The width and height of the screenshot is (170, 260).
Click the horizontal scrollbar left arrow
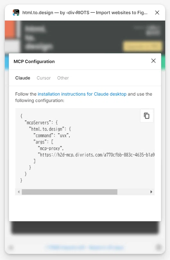19,192
